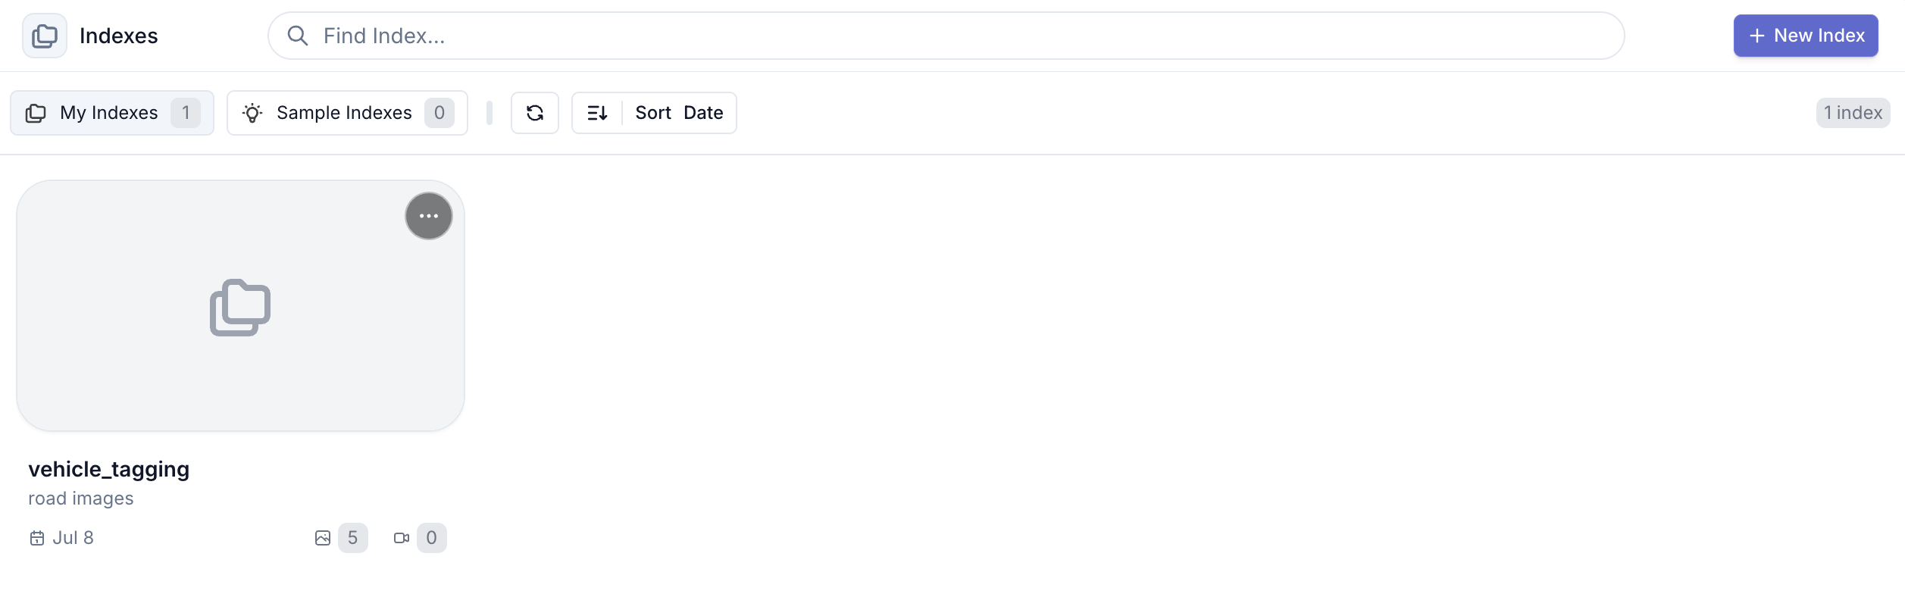This screenshot has height=594, width=1905.
Task: Click the folder icon on the vehicle_tagging card
Action: tap(239, 306)
